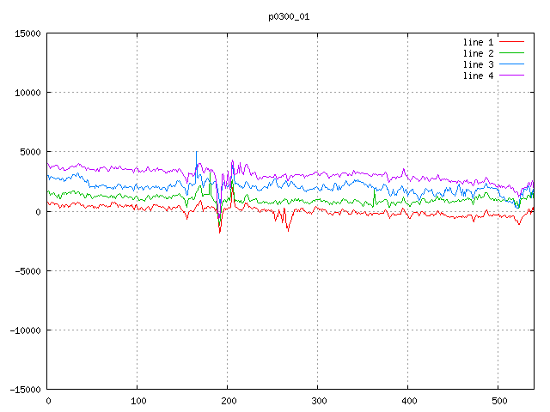550x412 pixels.
Task: Click the 100 x-axis tick label
Action: [138, 401]
